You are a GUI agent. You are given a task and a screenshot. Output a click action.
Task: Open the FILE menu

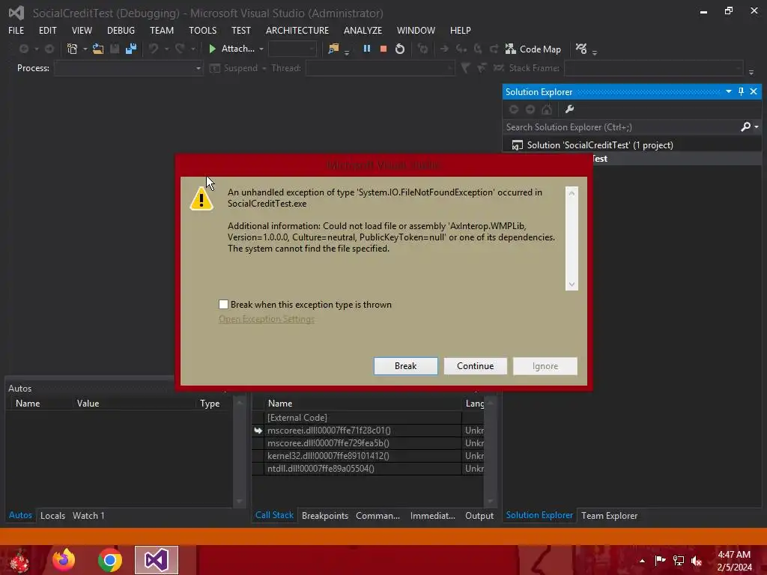16,30
